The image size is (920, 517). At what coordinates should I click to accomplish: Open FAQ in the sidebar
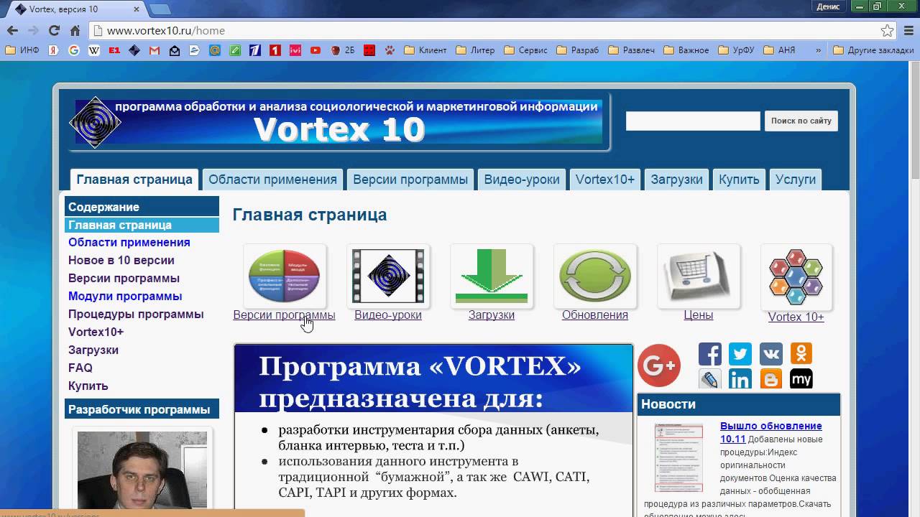[80, 368]
